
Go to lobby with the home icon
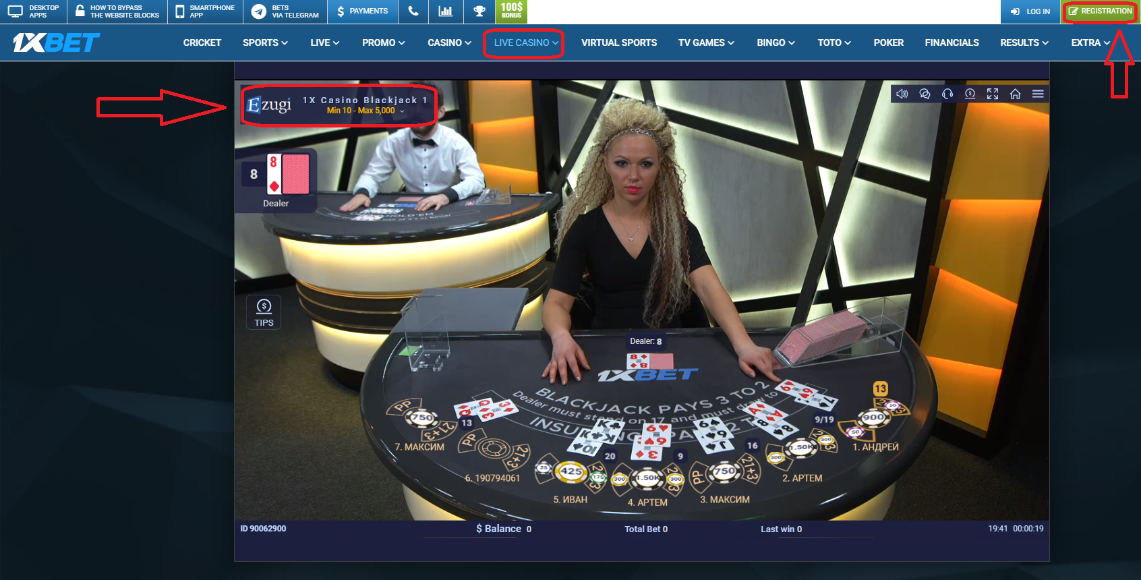click(x=1015, y=94)
